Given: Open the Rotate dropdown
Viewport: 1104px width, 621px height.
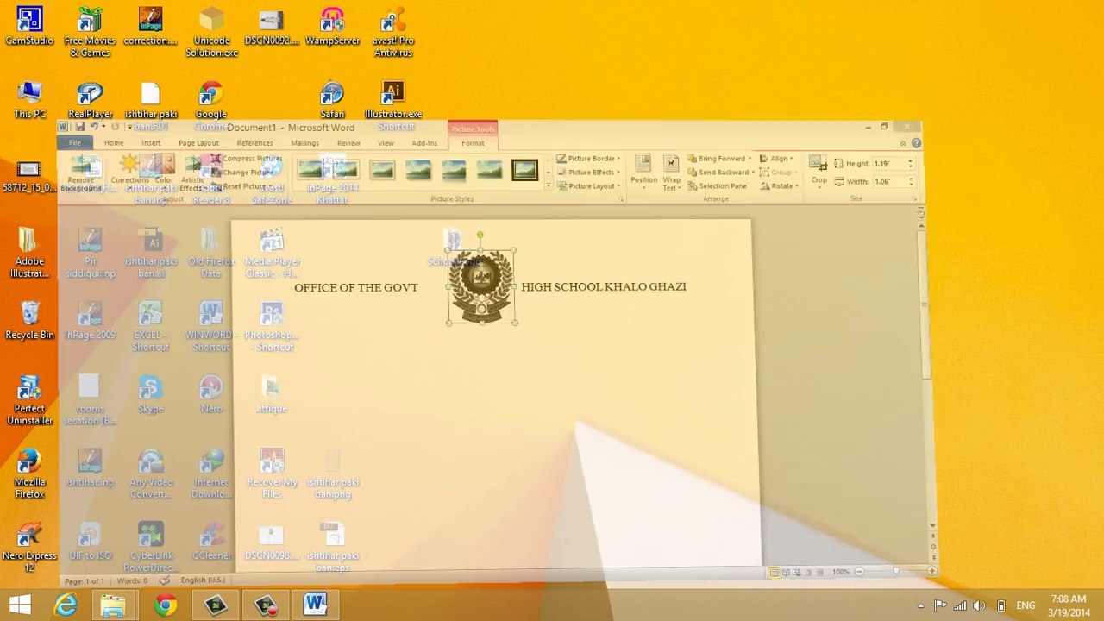Looking at the screenshot, I should click(780, 186).
